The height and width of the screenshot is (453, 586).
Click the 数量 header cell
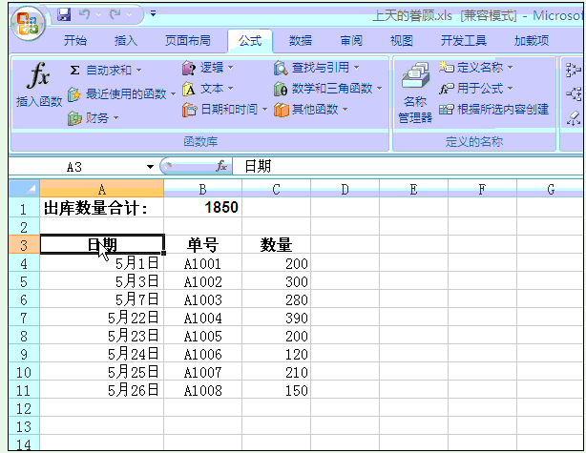click(x=276, y=244)
